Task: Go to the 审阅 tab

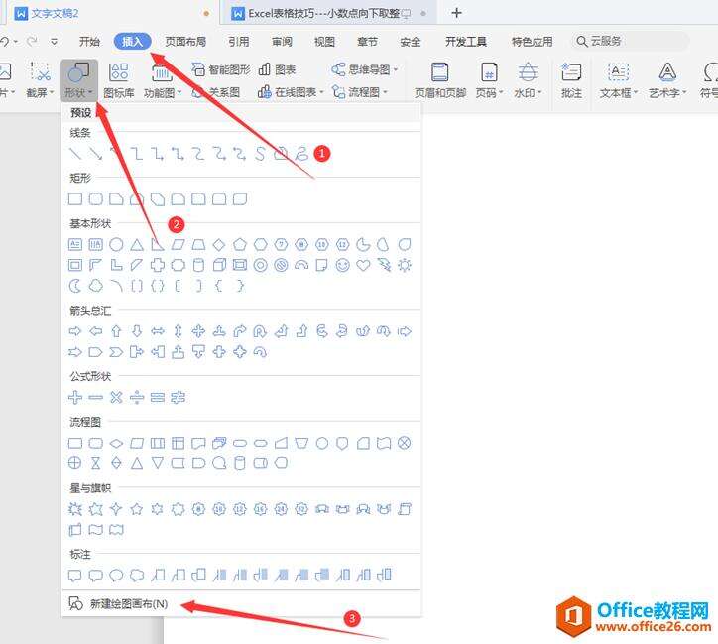Action: coord(282,42)
